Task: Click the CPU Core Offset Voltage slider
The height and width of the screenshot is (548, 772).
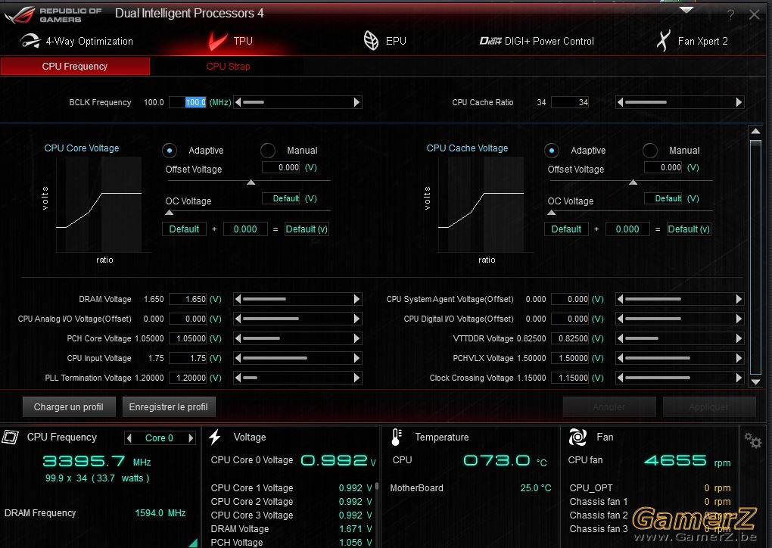Action: click(248, 182)
